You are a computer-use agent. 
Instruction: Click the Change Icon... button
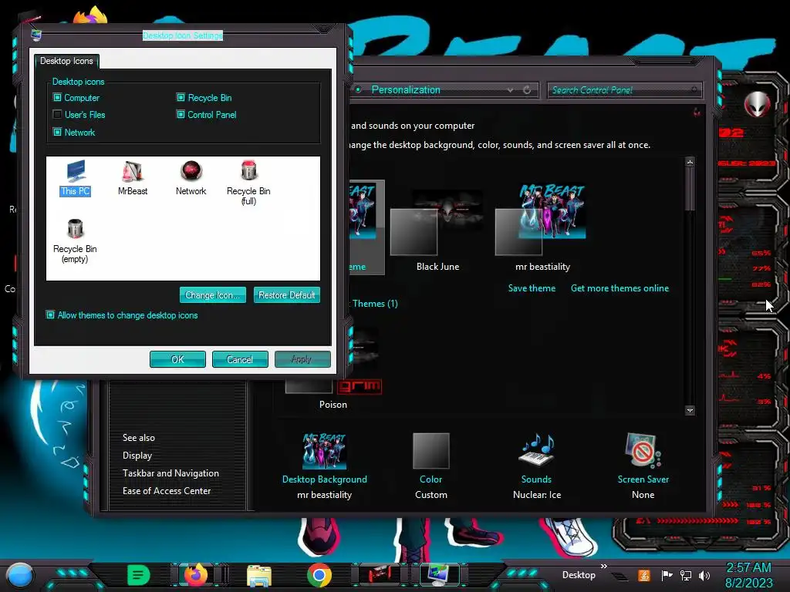click(x=213, y=295)
